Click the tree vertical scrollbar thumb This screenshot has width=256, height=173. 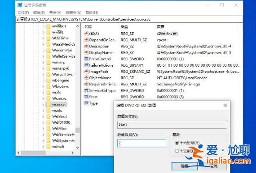pos(78,130)
